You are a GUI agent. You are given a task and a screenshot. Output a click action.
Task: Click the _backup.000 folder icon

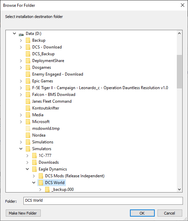pyautogui.click(x=47, y=189)
